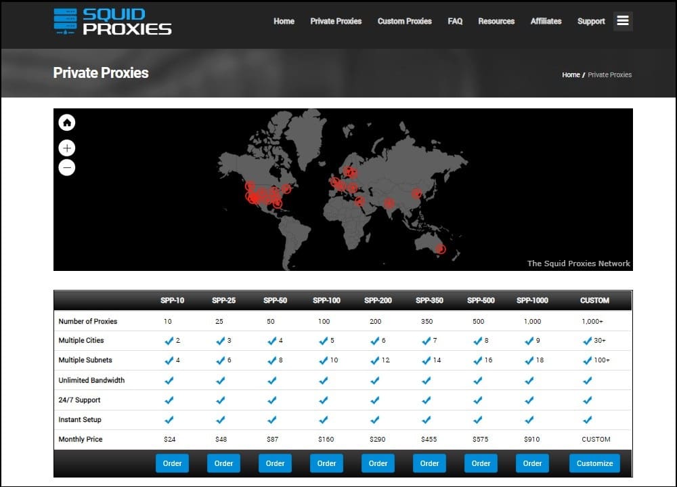Order the SPP-10 plan
The image size is (677, 487).
pyautogui.click(x=172, y=463)
